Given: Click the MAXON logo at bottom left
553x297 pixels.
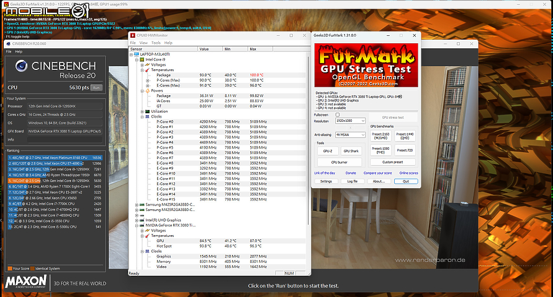Looking at the screenshot, I should (25, 282).
